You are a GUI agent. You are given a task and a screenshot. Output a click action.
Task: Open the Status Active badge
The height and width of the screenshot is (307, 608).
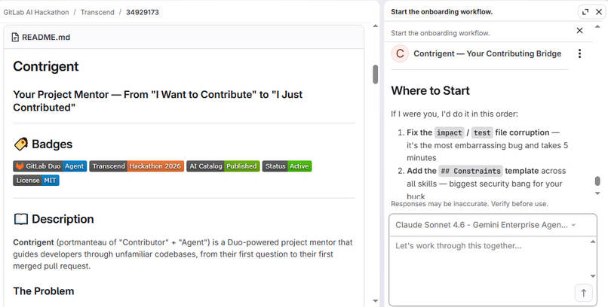287,166
